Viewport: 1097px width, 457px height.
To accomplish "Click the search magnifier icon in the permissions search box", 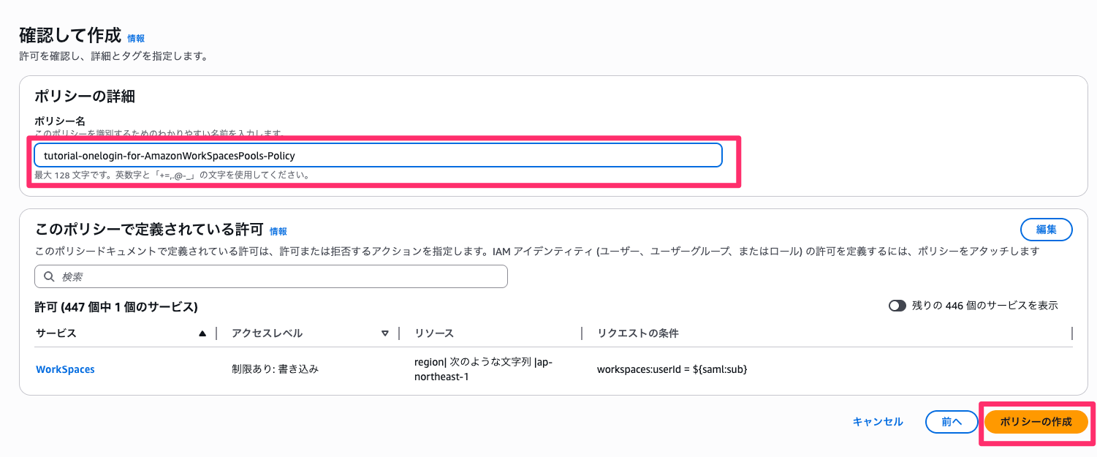I will 49,276.
